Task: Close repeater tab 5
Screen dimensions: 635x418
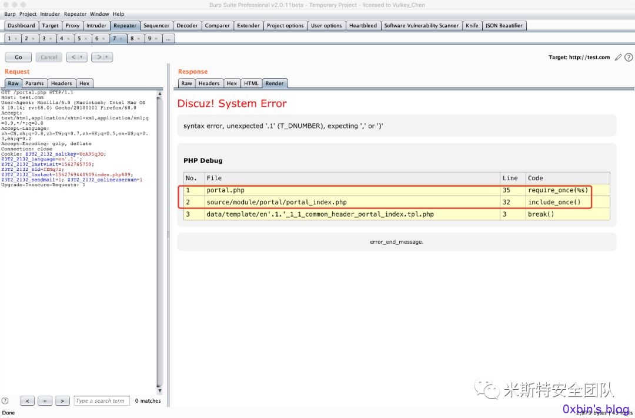Action: [x=86, y=38]
